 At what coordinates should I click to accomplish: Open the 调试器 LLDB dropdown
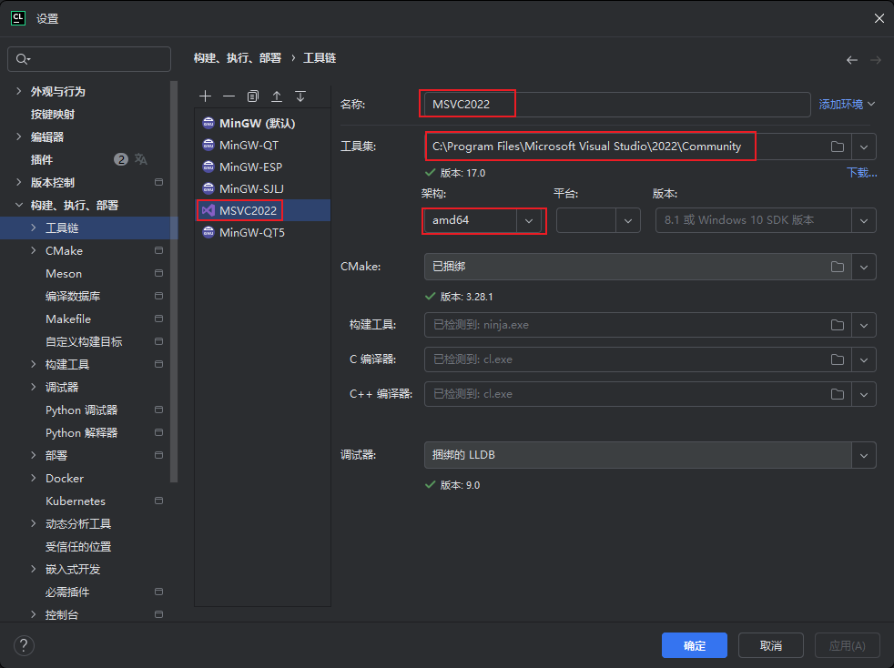click(863, 455)
